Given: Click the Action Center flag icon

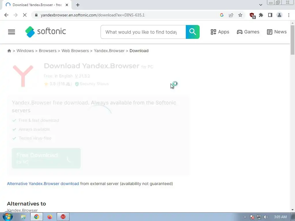Looking at the screenshot, I should 252,217.
